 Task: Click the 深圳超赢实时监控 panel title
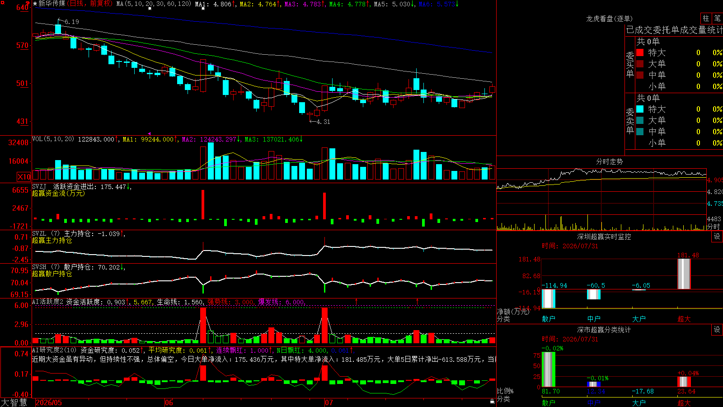point(604,237)
